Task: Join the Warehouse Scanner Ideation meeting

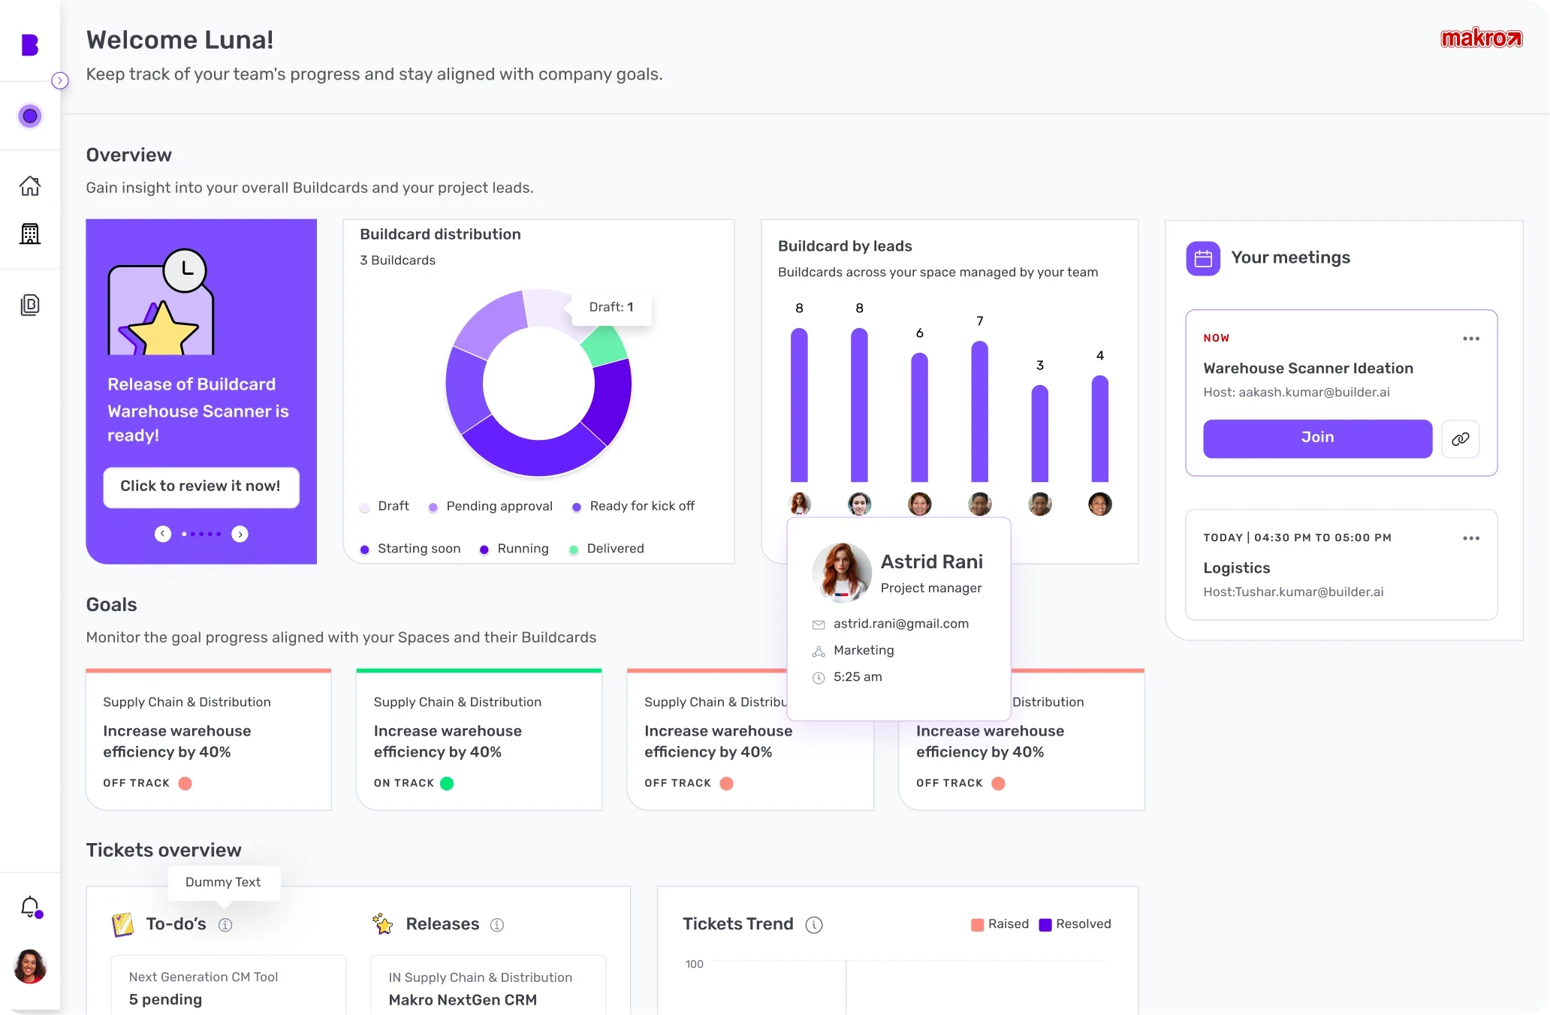Action: coord(1318,438)
